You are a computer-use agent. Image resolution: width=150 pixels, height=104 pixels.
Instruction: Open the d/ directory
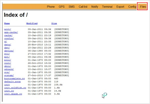5,42
